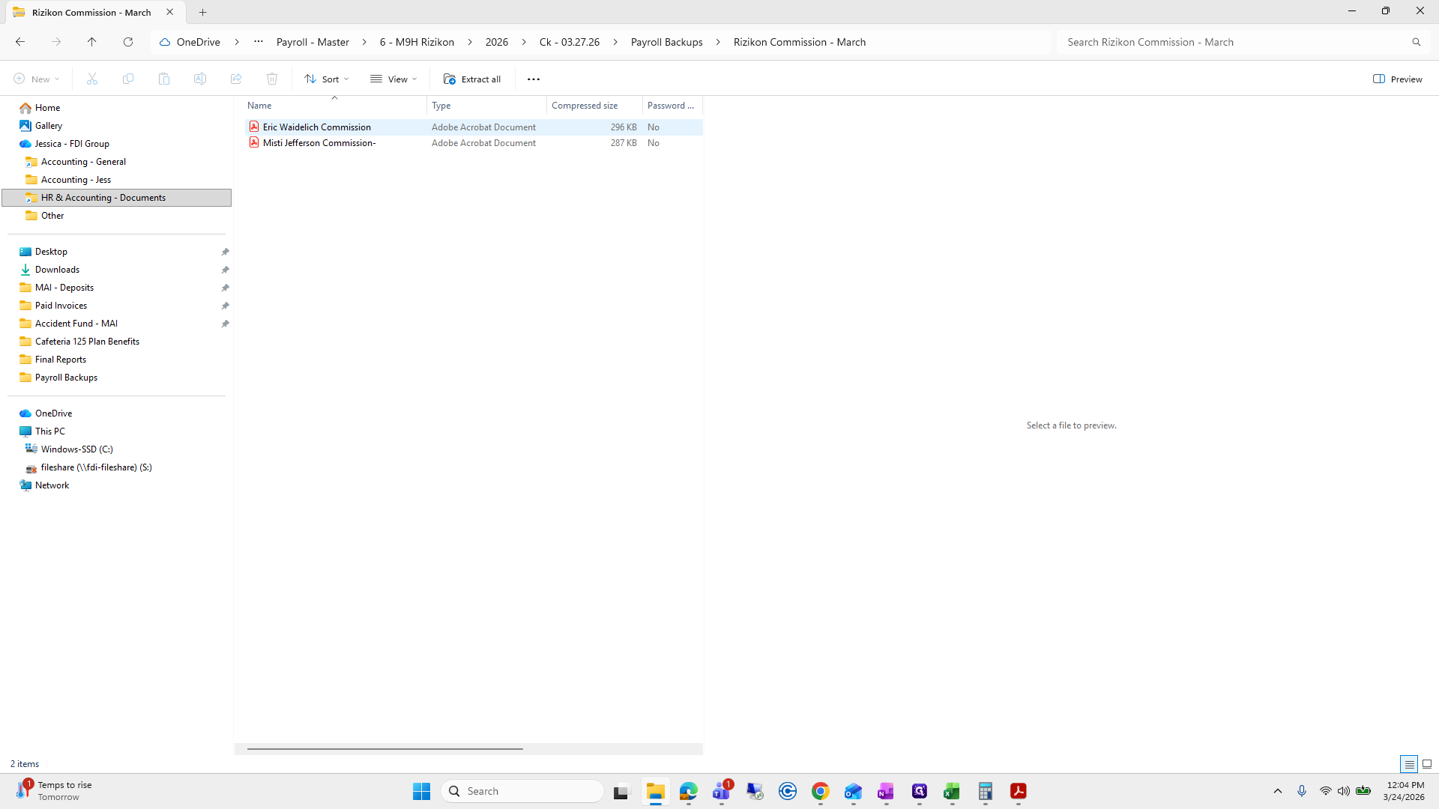
Task: Switch to large thumbnails view toggle
Action: click(x=1427, y=764)
